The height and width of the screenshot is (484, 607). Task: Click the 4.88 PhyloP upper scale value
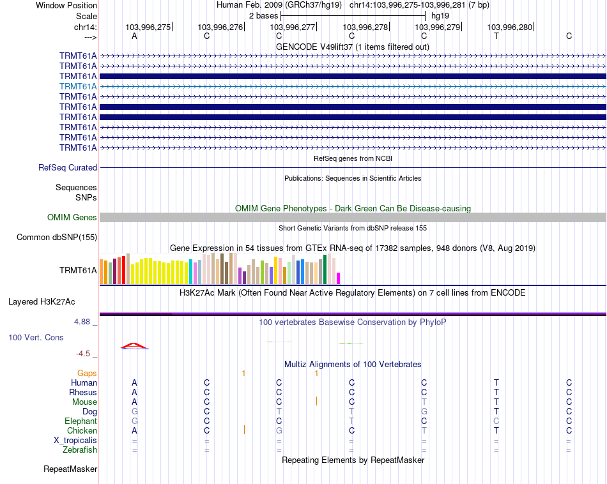point(82,322)
